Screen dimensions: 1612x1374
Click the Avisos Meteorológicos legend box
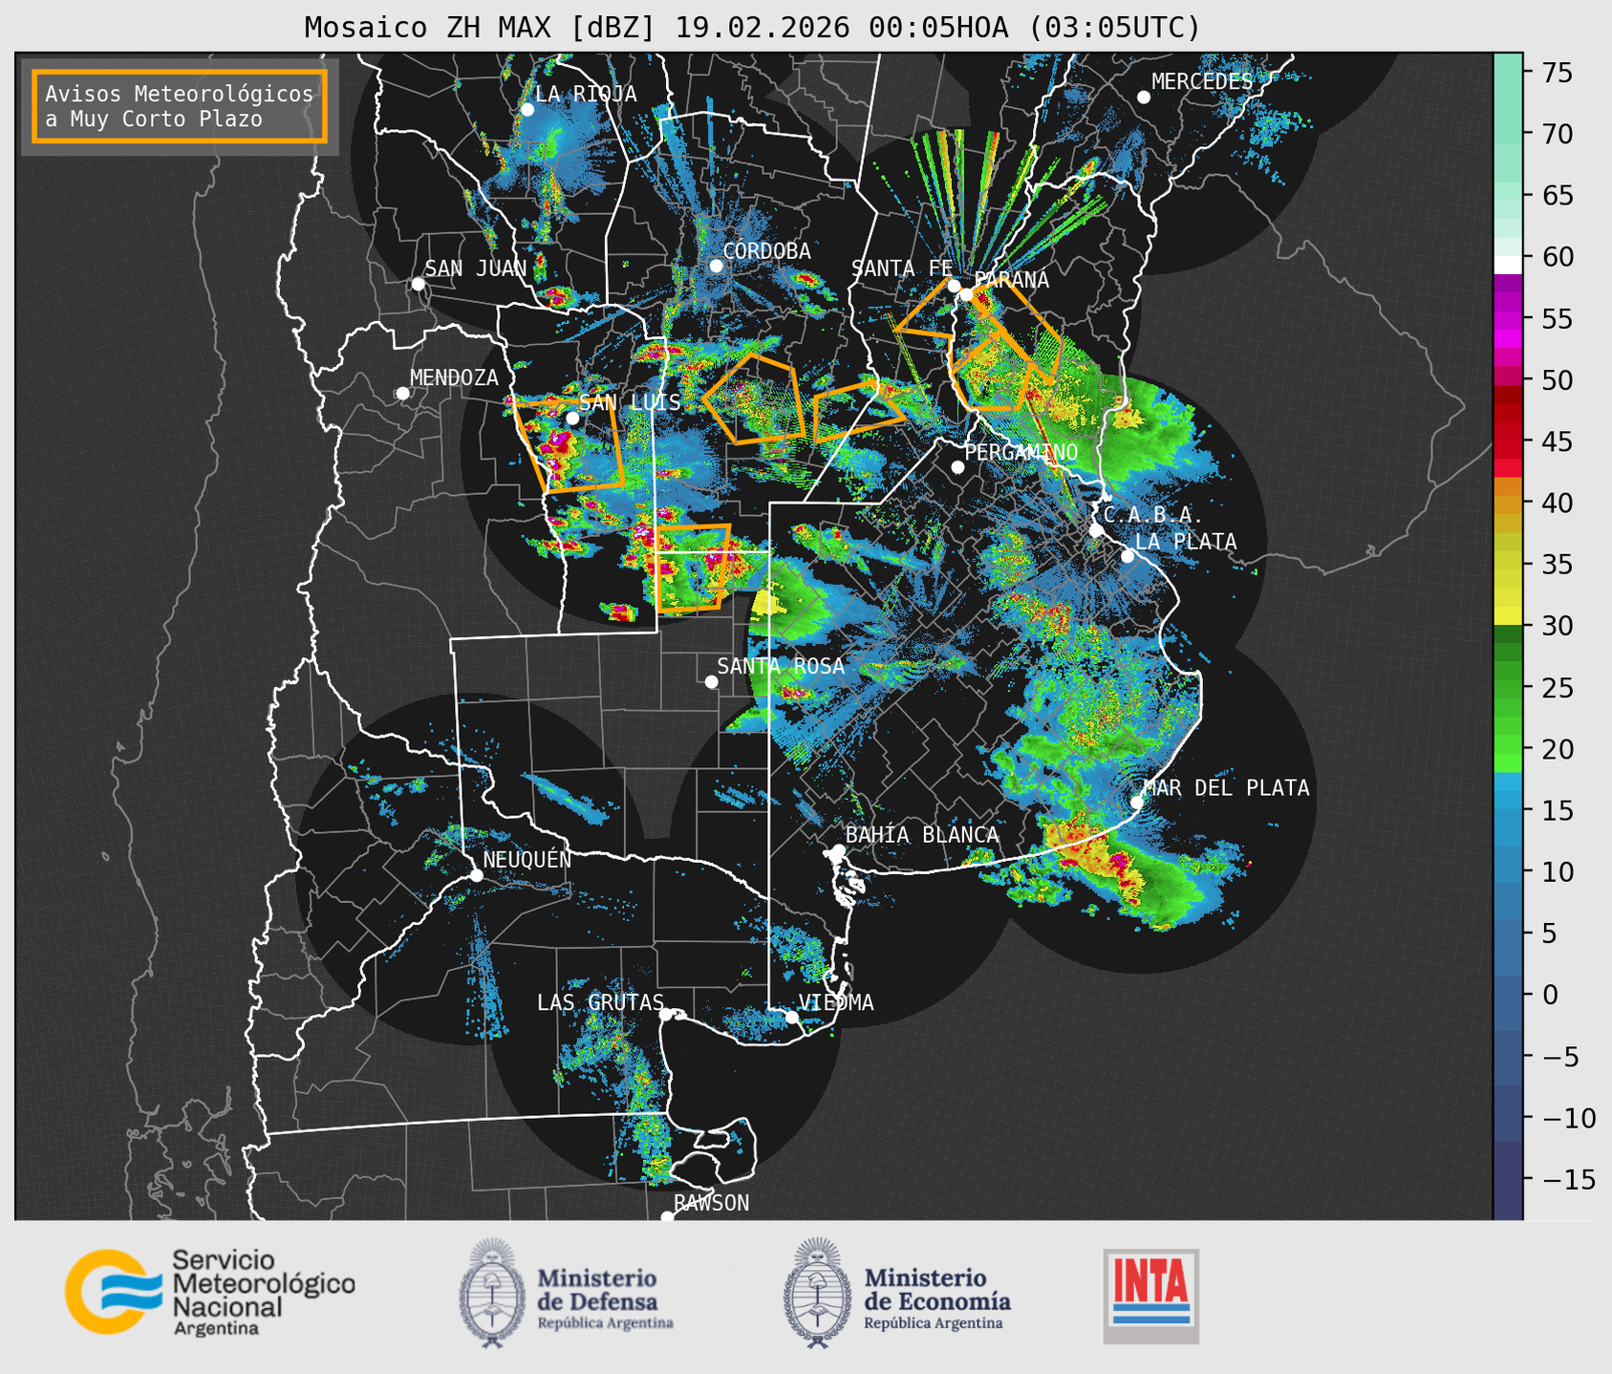[180, 106]
